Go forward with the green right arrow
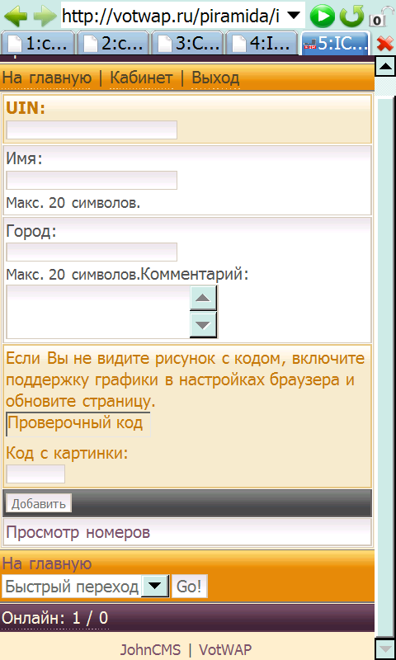This screenshot has height=660, width=396. click(x=45, y=16)
